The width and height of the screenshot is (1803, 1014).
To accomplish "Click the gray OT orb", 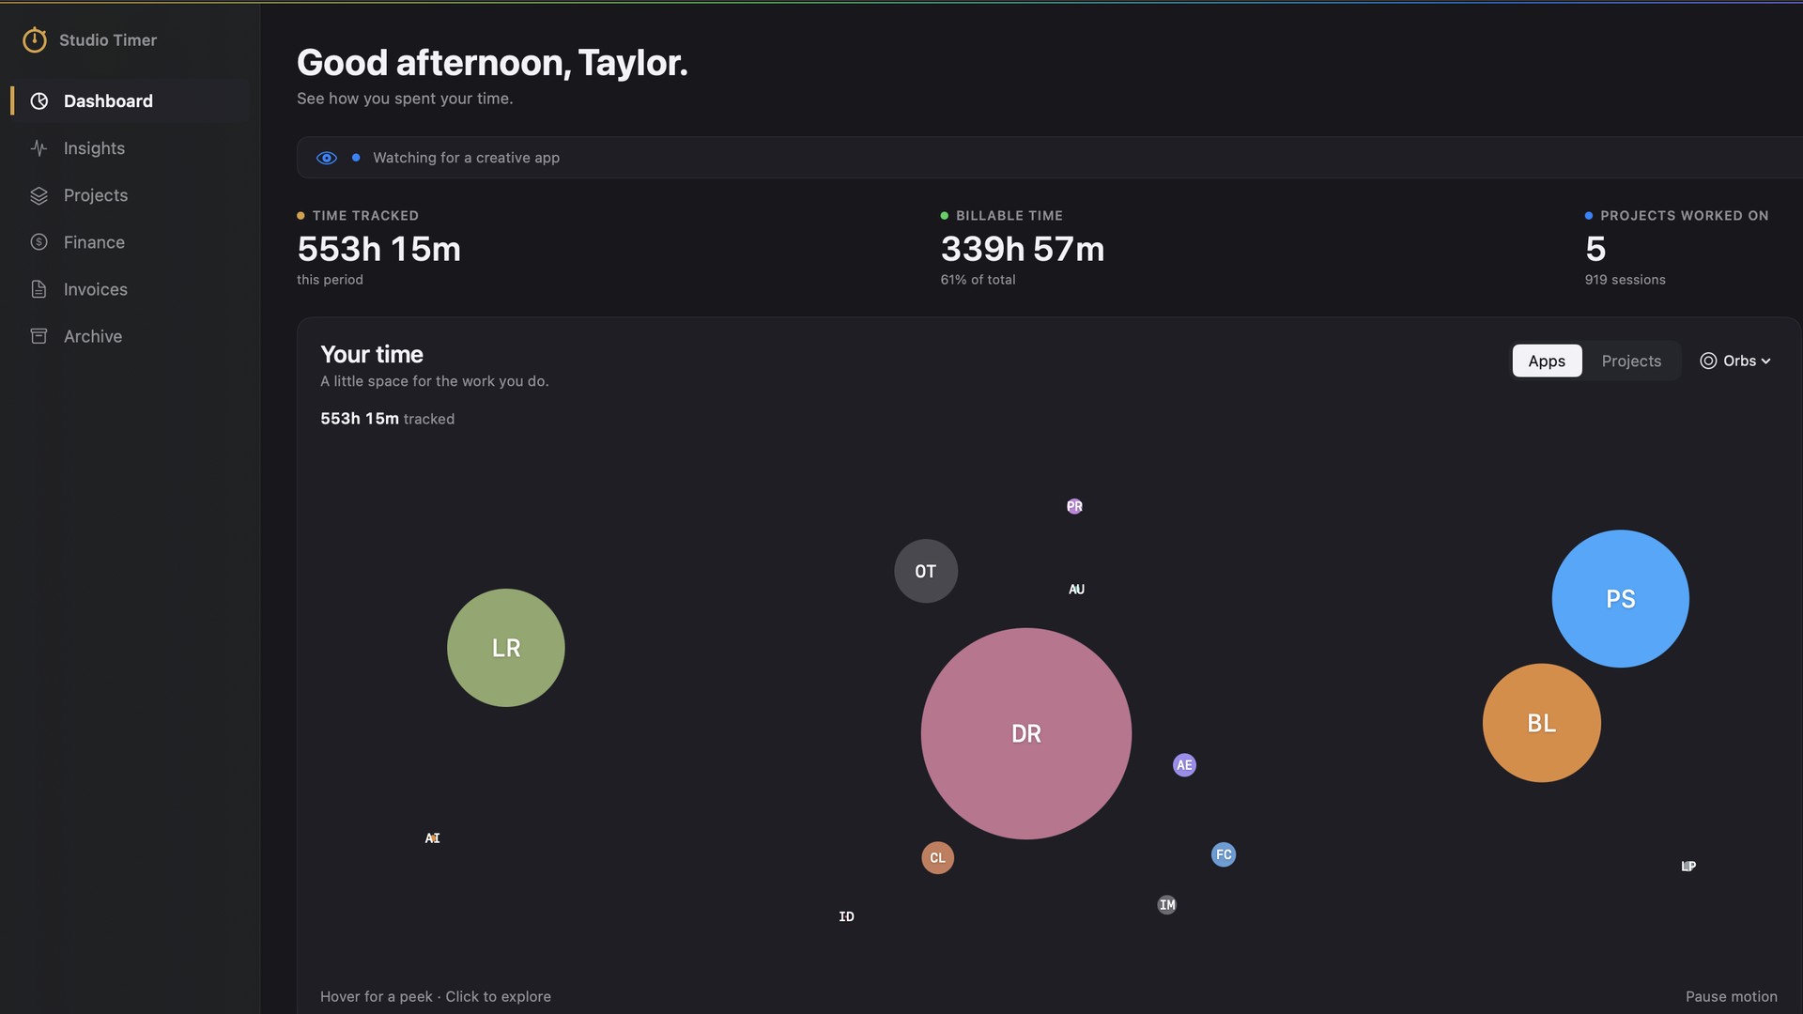I will coord(926,571).
